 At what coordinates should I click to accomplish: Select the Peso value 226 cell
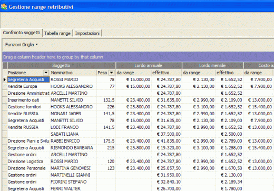(106, 107)
